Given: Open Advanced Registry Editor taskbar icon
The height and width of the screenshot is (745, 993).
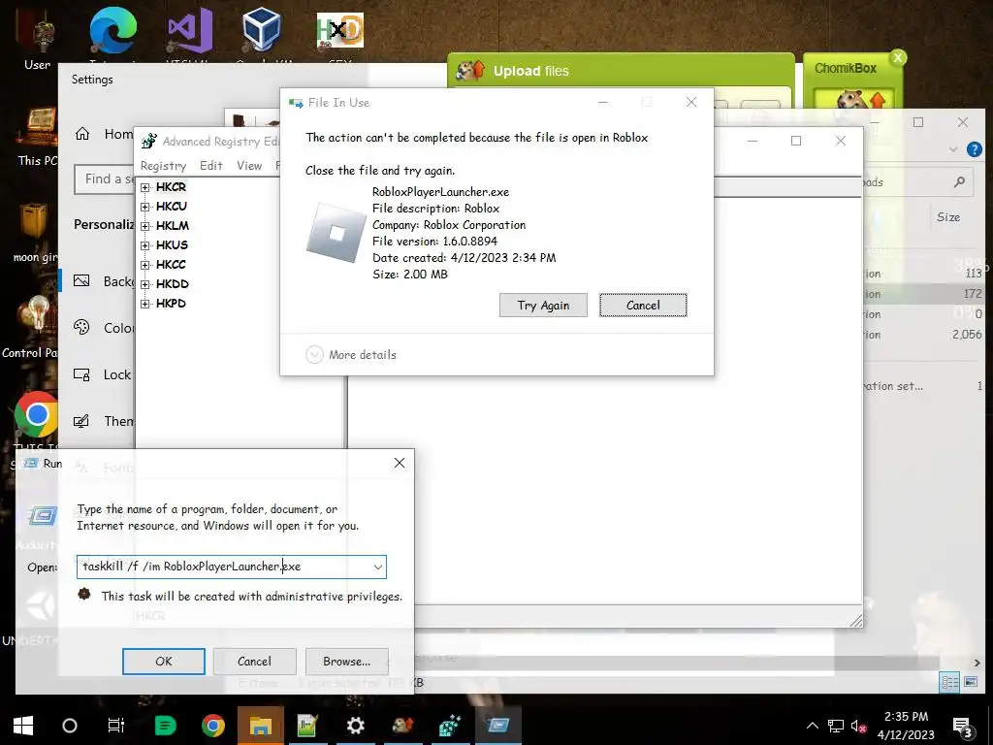Looking at the screenshot, I should pos(450,726).
